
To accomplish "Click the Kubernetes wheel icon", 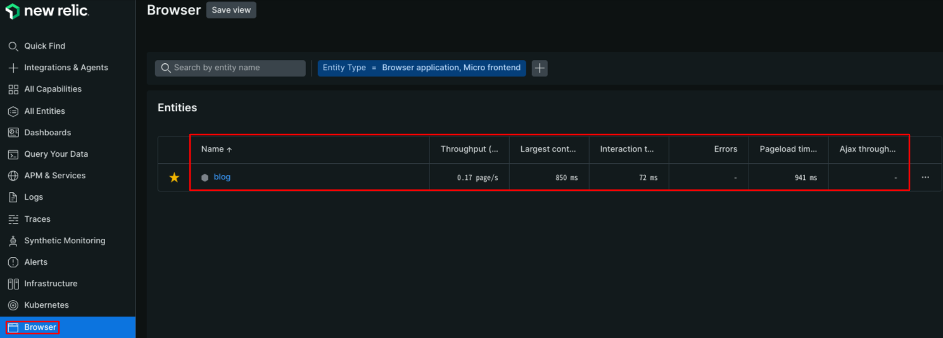I will tap(13, 305).
